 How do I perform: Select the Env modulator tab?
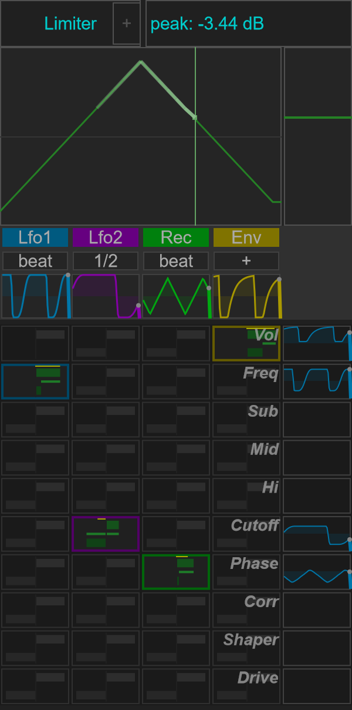click(x=246, y=237)
